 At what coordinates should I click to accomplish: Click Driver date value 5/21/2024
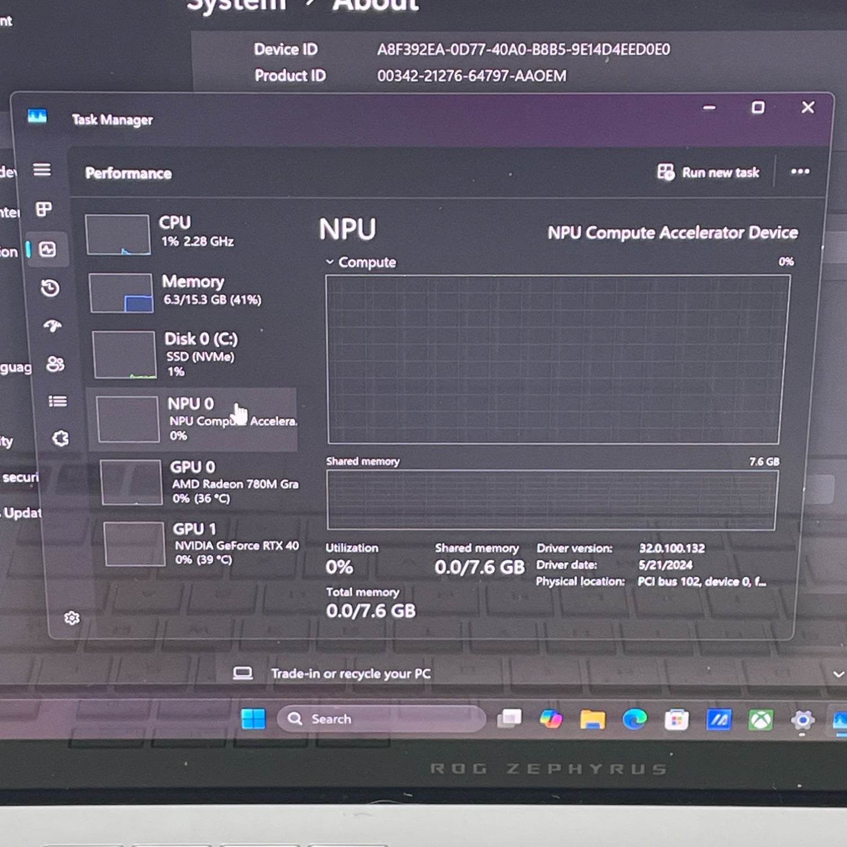pyautogui.click(x=665, y=565)
